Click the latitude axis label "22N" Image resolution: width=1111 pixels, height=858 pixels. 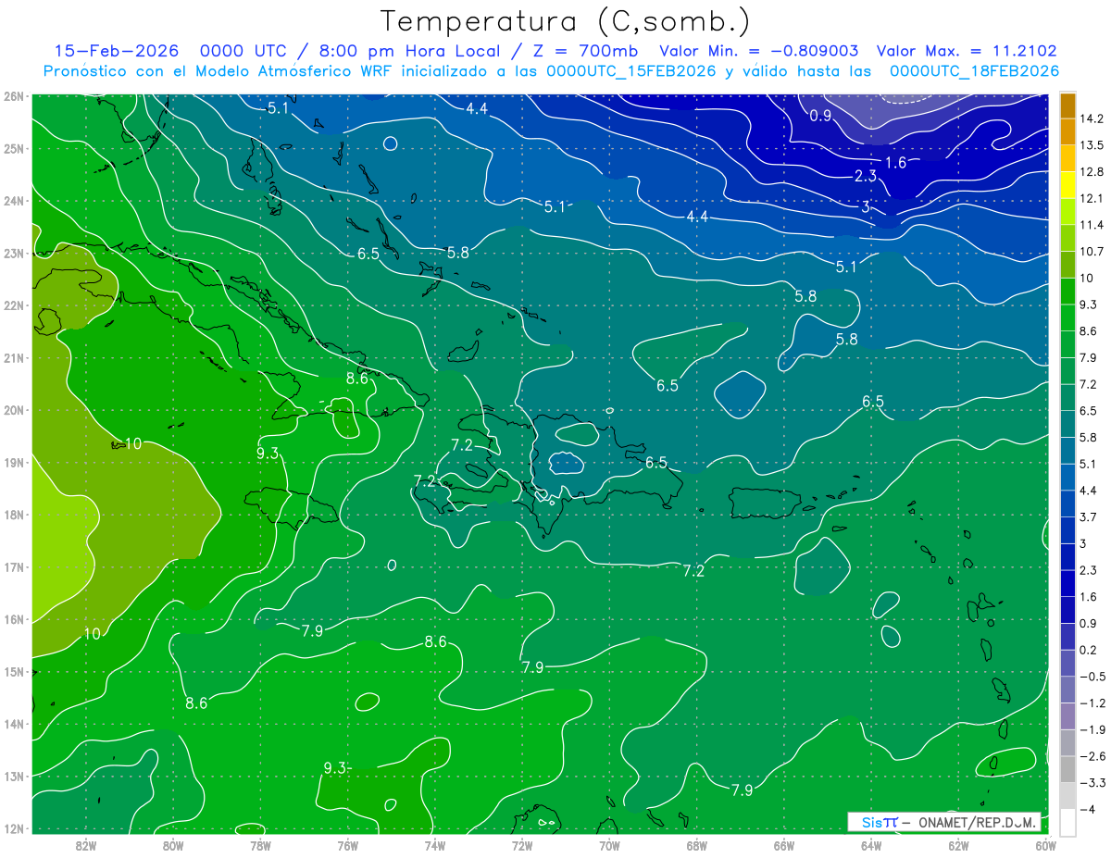pos(14,305)
